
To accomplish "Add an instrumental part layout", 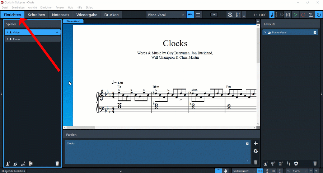I will click(273, 164).
